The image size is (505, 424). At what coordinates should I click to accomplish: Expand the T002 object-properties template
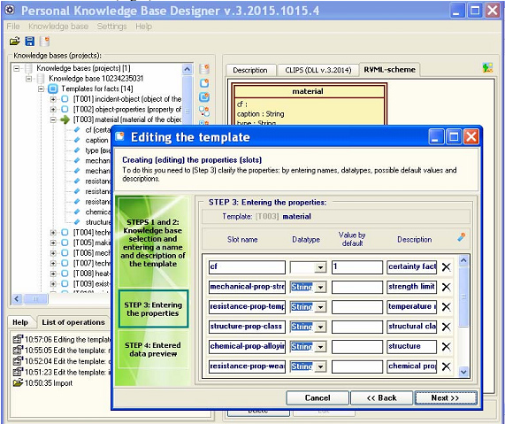pyautogui.click(x=53, y=109)
